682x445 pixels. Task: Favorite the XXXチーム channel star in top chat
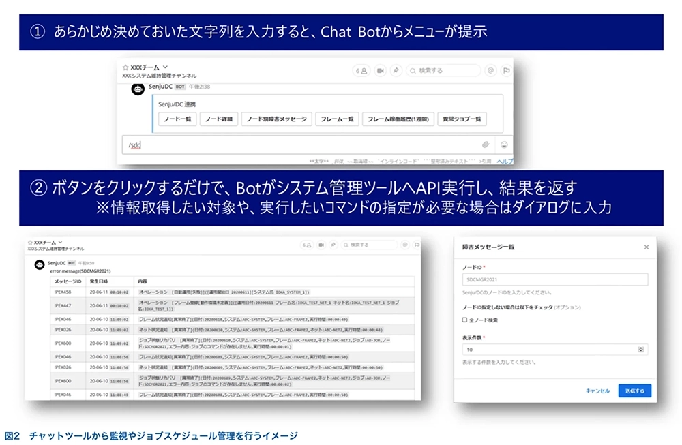point(125,67)
